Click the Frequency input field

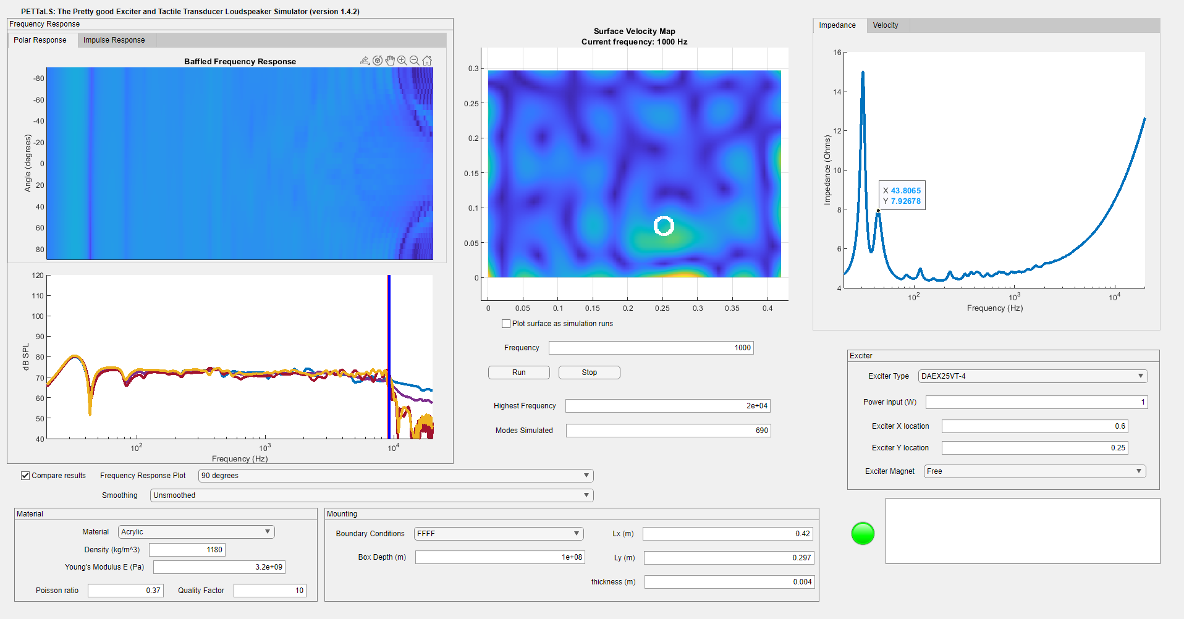651,348
